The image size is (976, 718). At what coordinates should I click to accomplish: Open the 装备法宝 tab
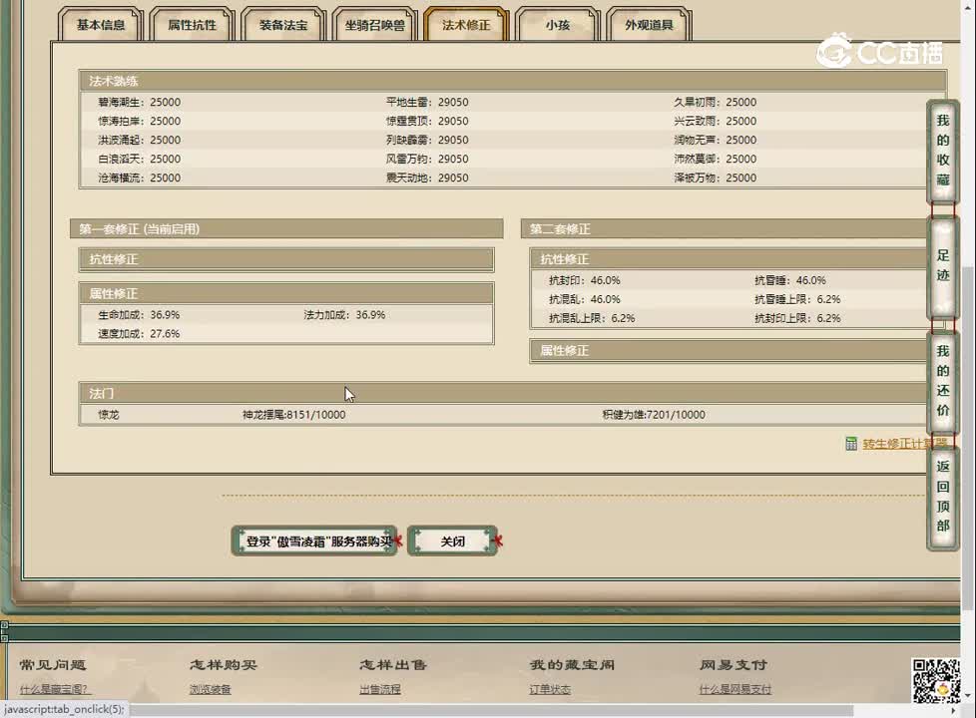[283, 25]
